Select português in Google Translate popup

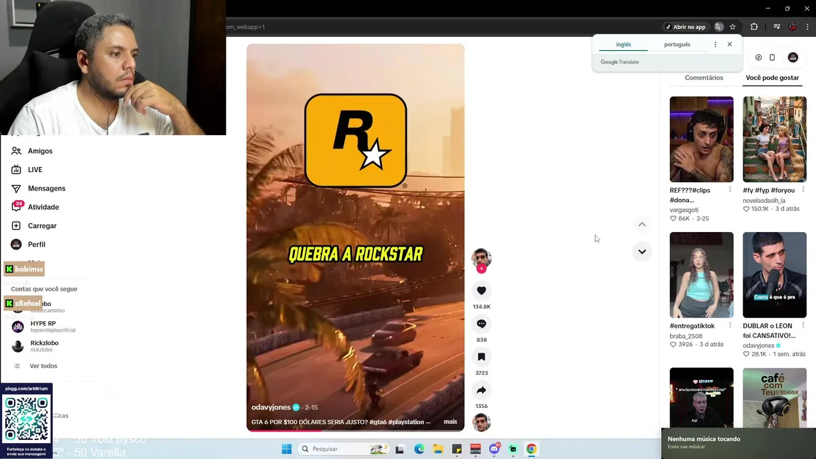point(677,45)
